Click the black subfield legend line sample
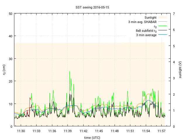 tap(162, 31)
